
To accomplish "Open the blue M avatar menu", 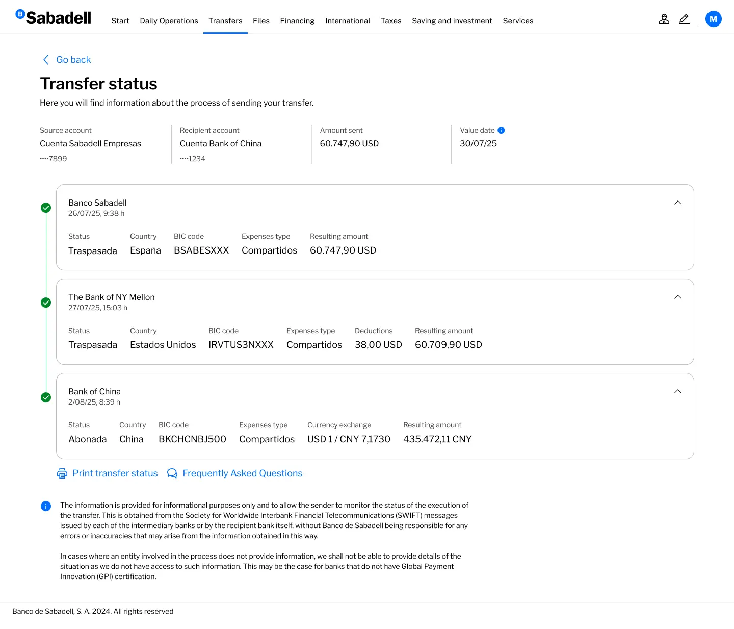I will tap(713, 19).
